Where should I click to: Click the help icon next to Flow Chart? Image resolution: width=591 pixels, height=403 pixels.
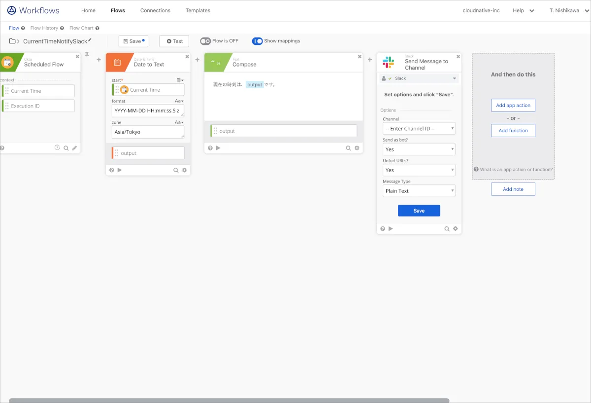coord(98,28)
